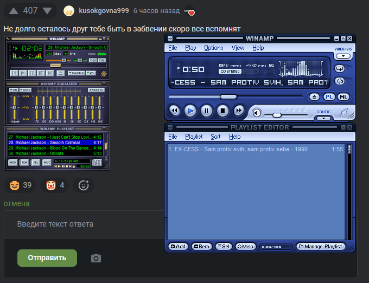Upvote the comment by kusokgovna999
The image size is (369, 283).
coord(14,11)
